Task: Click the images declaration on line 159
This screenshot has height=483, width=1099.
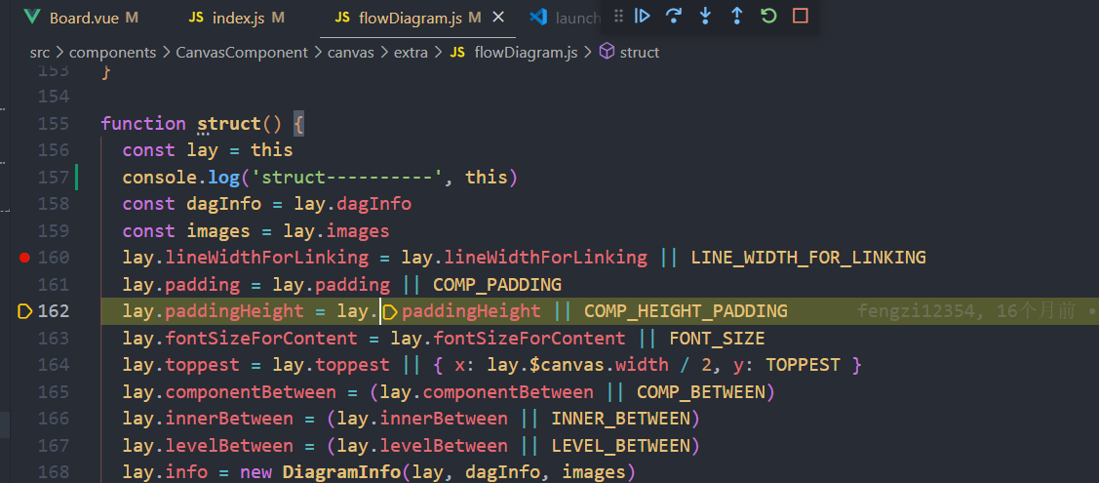Action: (x=218, y=230)
